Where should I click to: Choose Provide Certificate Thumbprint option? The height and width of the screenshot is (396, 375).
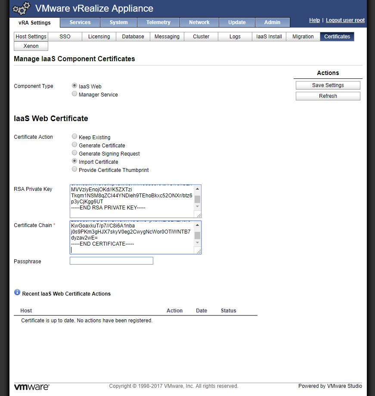[x=74, y=170]
